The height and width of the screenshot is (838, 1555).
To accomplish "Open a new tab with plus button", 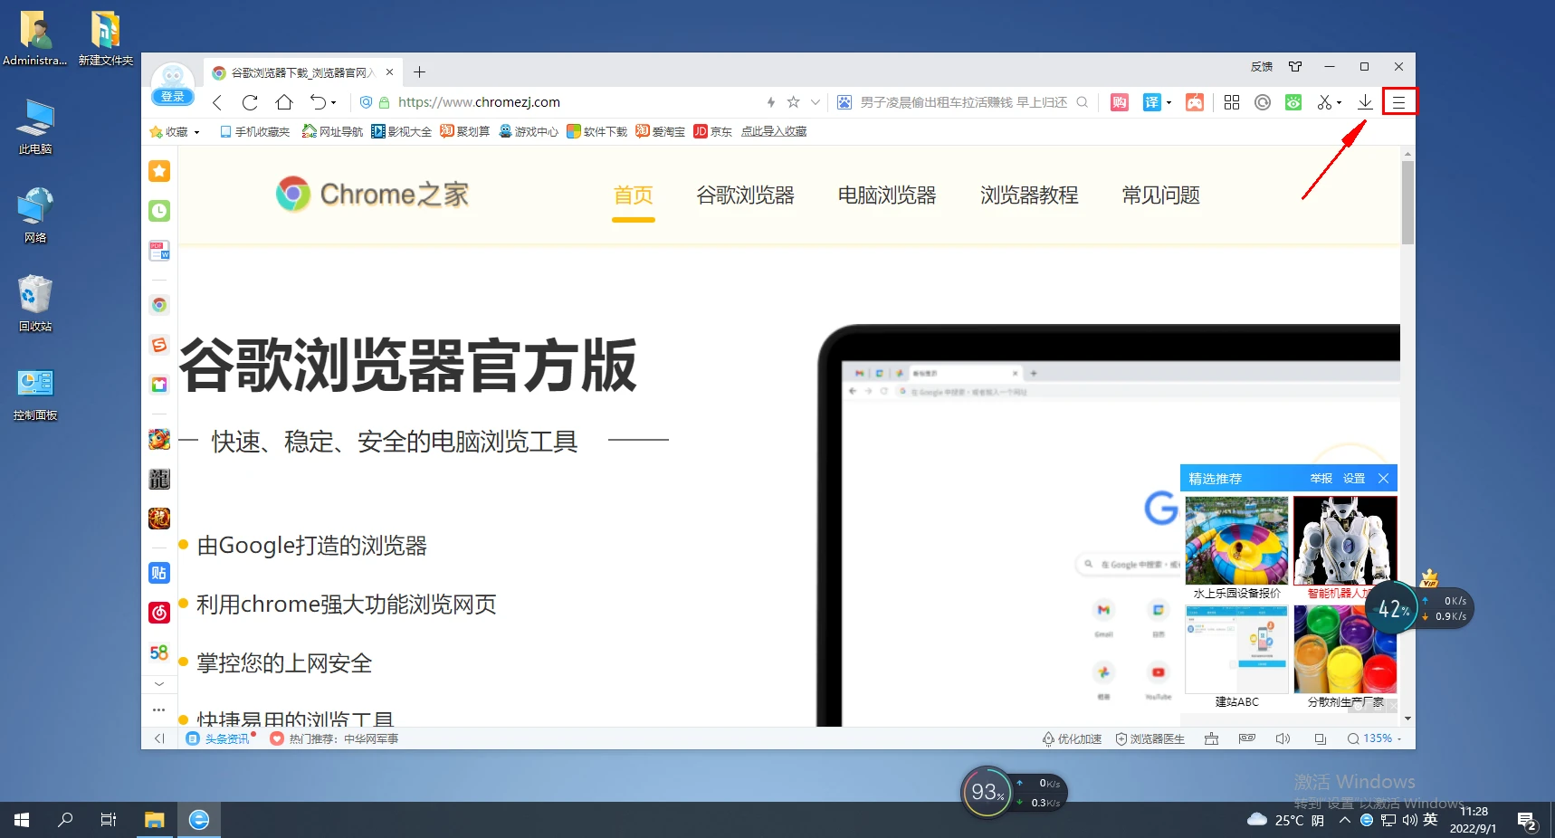I will 419,72.
